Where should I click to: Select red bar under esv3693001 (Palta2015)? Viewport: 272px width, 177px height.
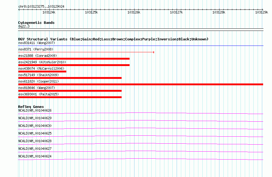click(70, 97)
